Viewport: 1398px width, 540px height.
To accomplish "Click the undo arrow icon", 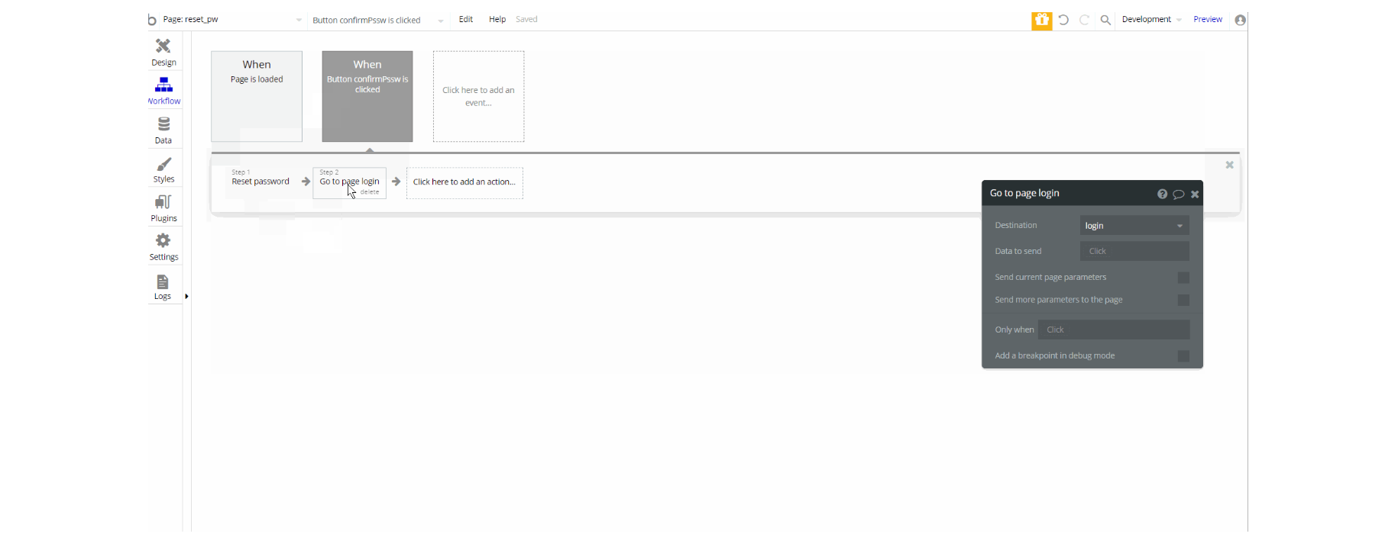I will (x=1063, y=20).
